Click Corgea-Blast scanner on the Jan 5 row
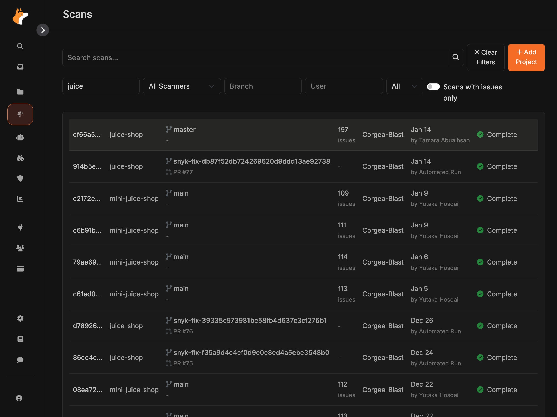 [383, 294]
